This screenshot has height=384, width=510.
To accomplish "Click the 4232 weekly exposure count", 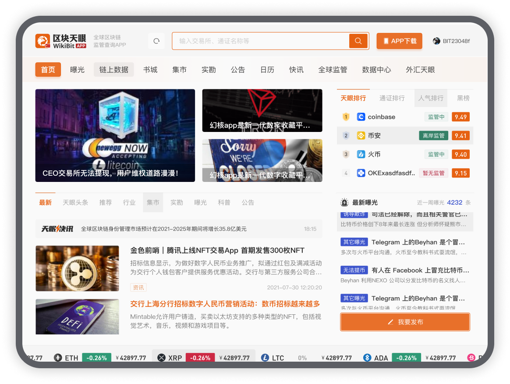I will coord(455,203).
